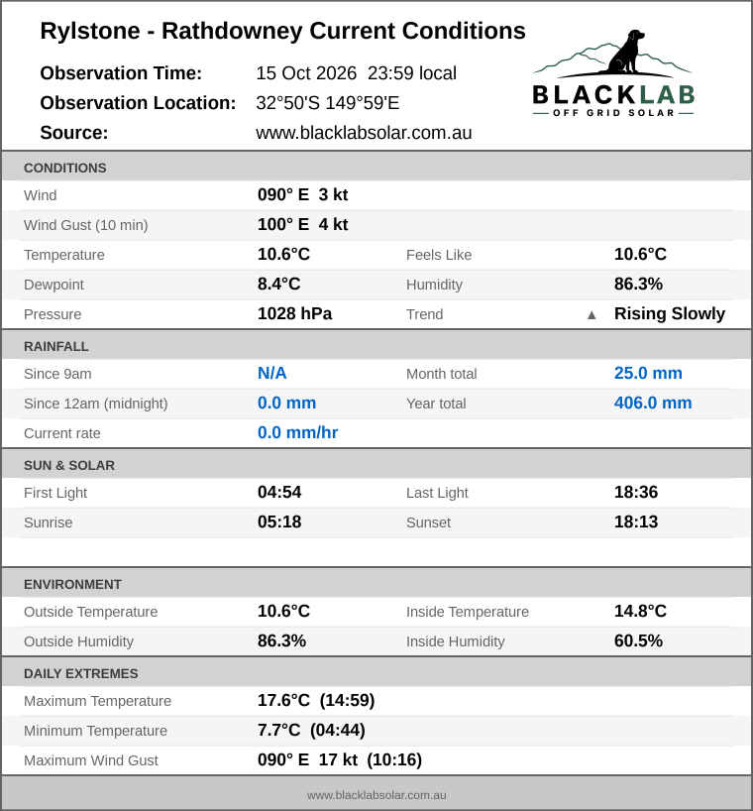
Task: Select the coordinates 32°50'S 149°59'E
Action: click(x=328, y=103)
